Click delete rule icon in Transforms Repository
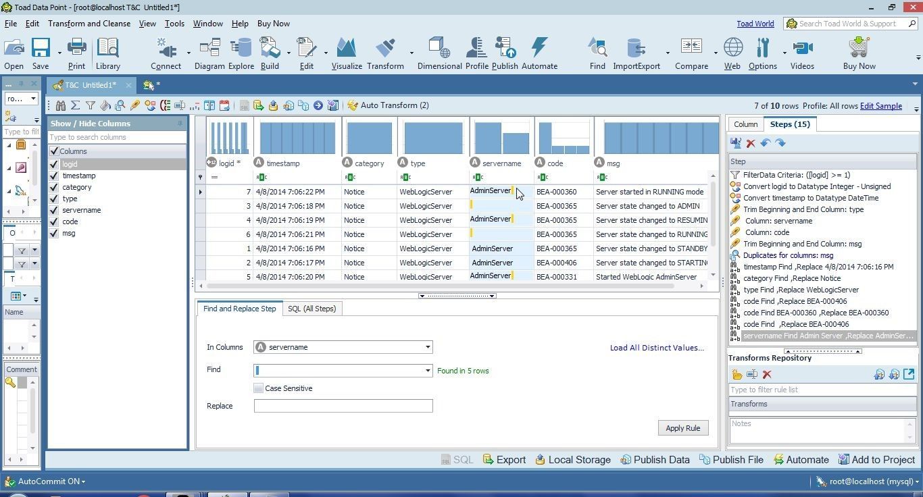The image size is (923, 497). [767, 375]
